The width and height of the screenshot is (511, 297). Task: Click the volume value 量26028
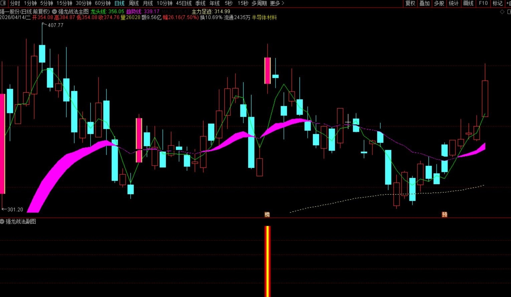(131, 17)
